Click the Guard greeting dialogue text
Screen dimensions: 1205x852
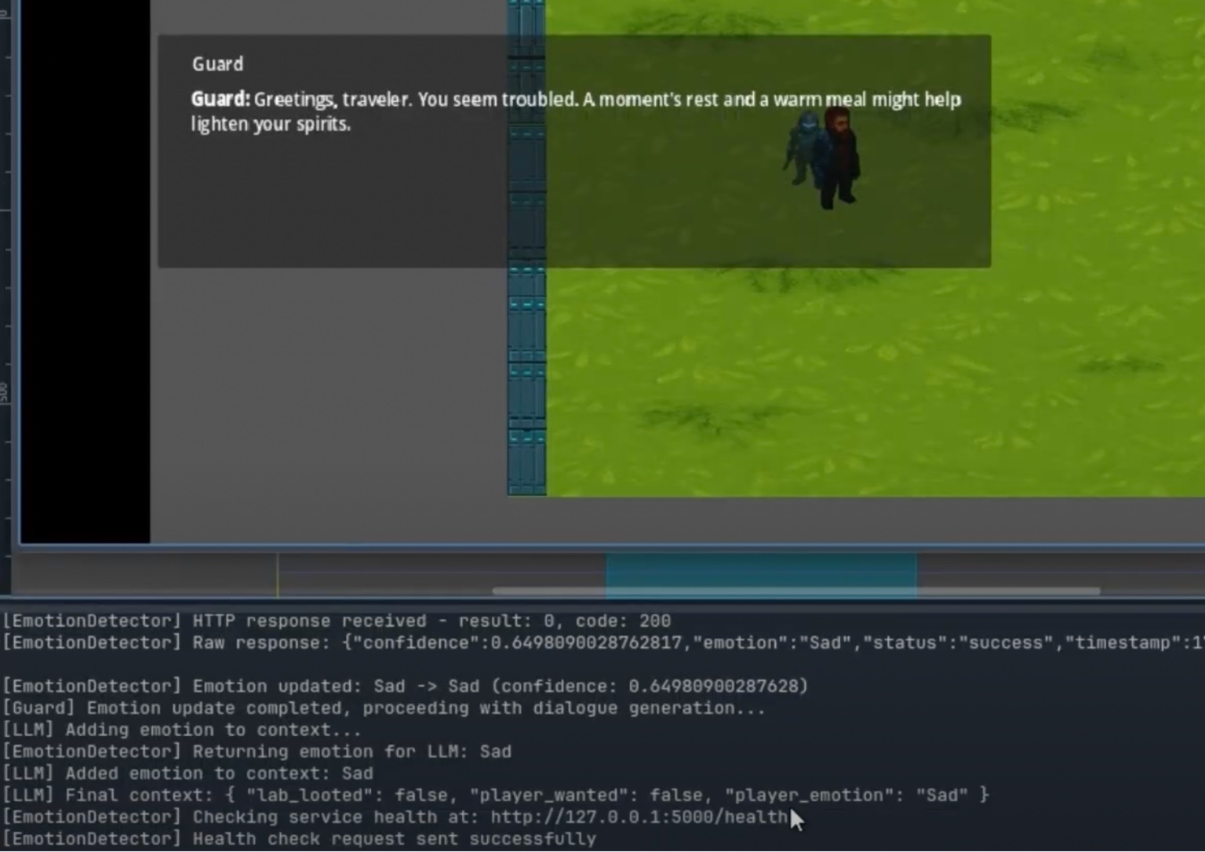pos(576,111)
